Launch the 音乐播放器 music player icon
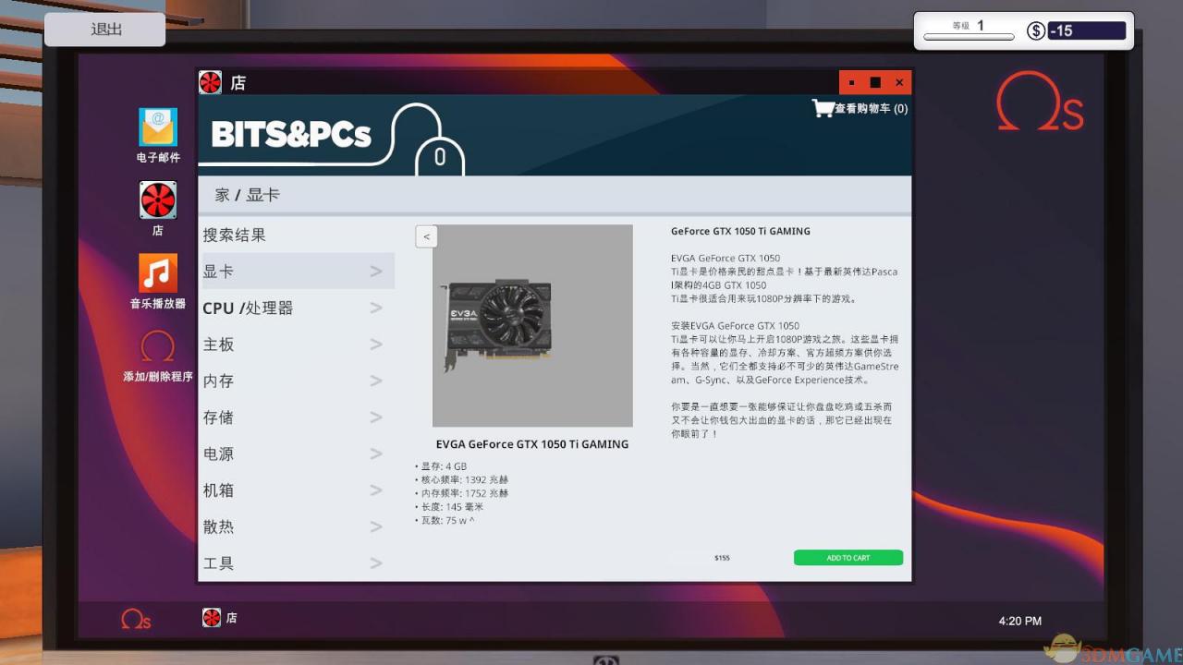This screenshot has width=1183, height=665. 157,274
